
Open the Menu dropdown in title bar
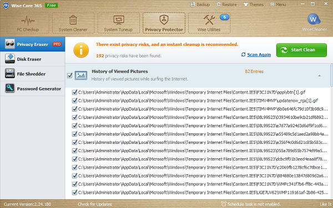click(278, 4)
